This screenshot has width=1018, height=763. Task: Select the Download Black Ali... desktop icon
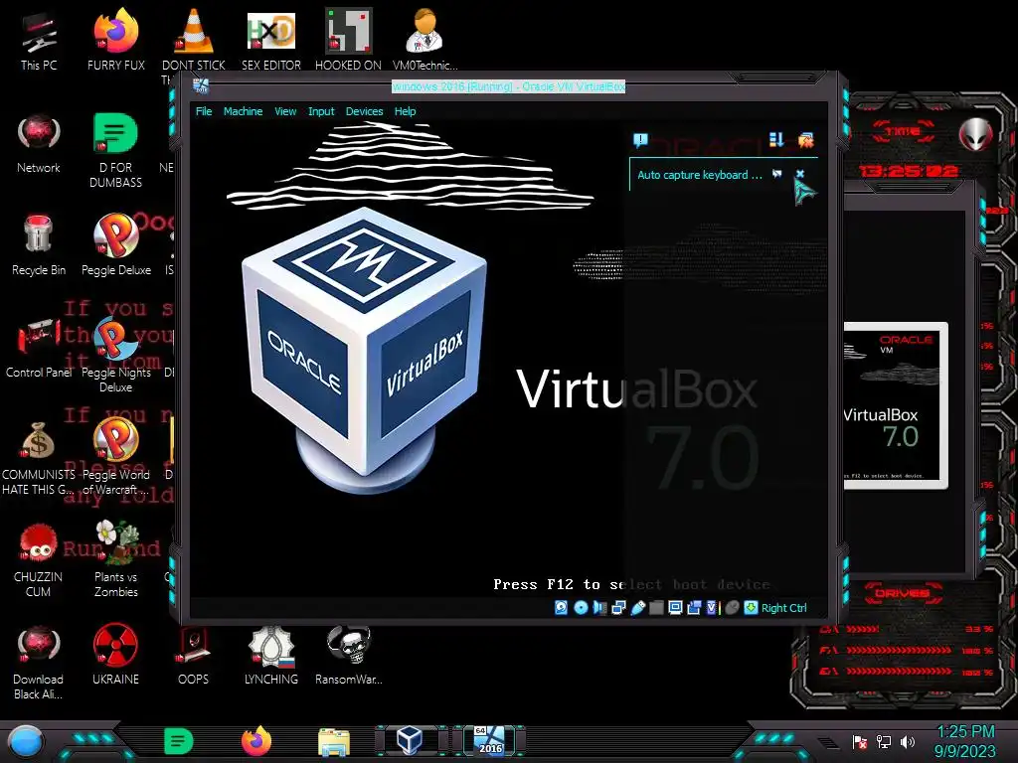pyautogui.click(x=39, y=663)
